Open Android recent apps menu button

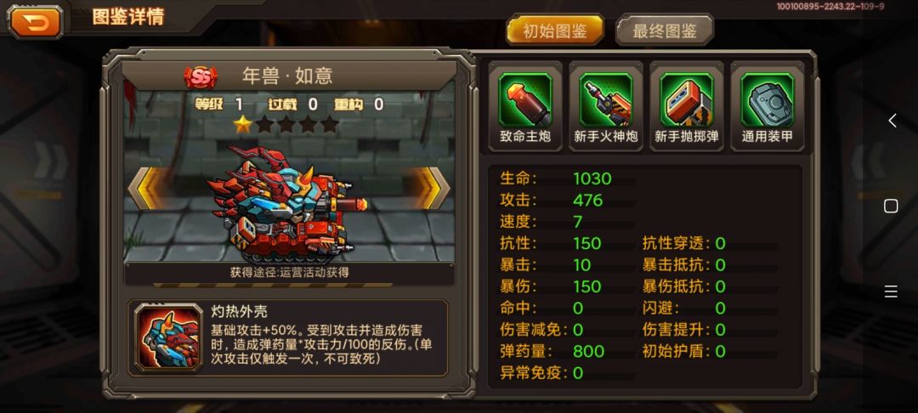pyautogui.click(x=891, y=291)
